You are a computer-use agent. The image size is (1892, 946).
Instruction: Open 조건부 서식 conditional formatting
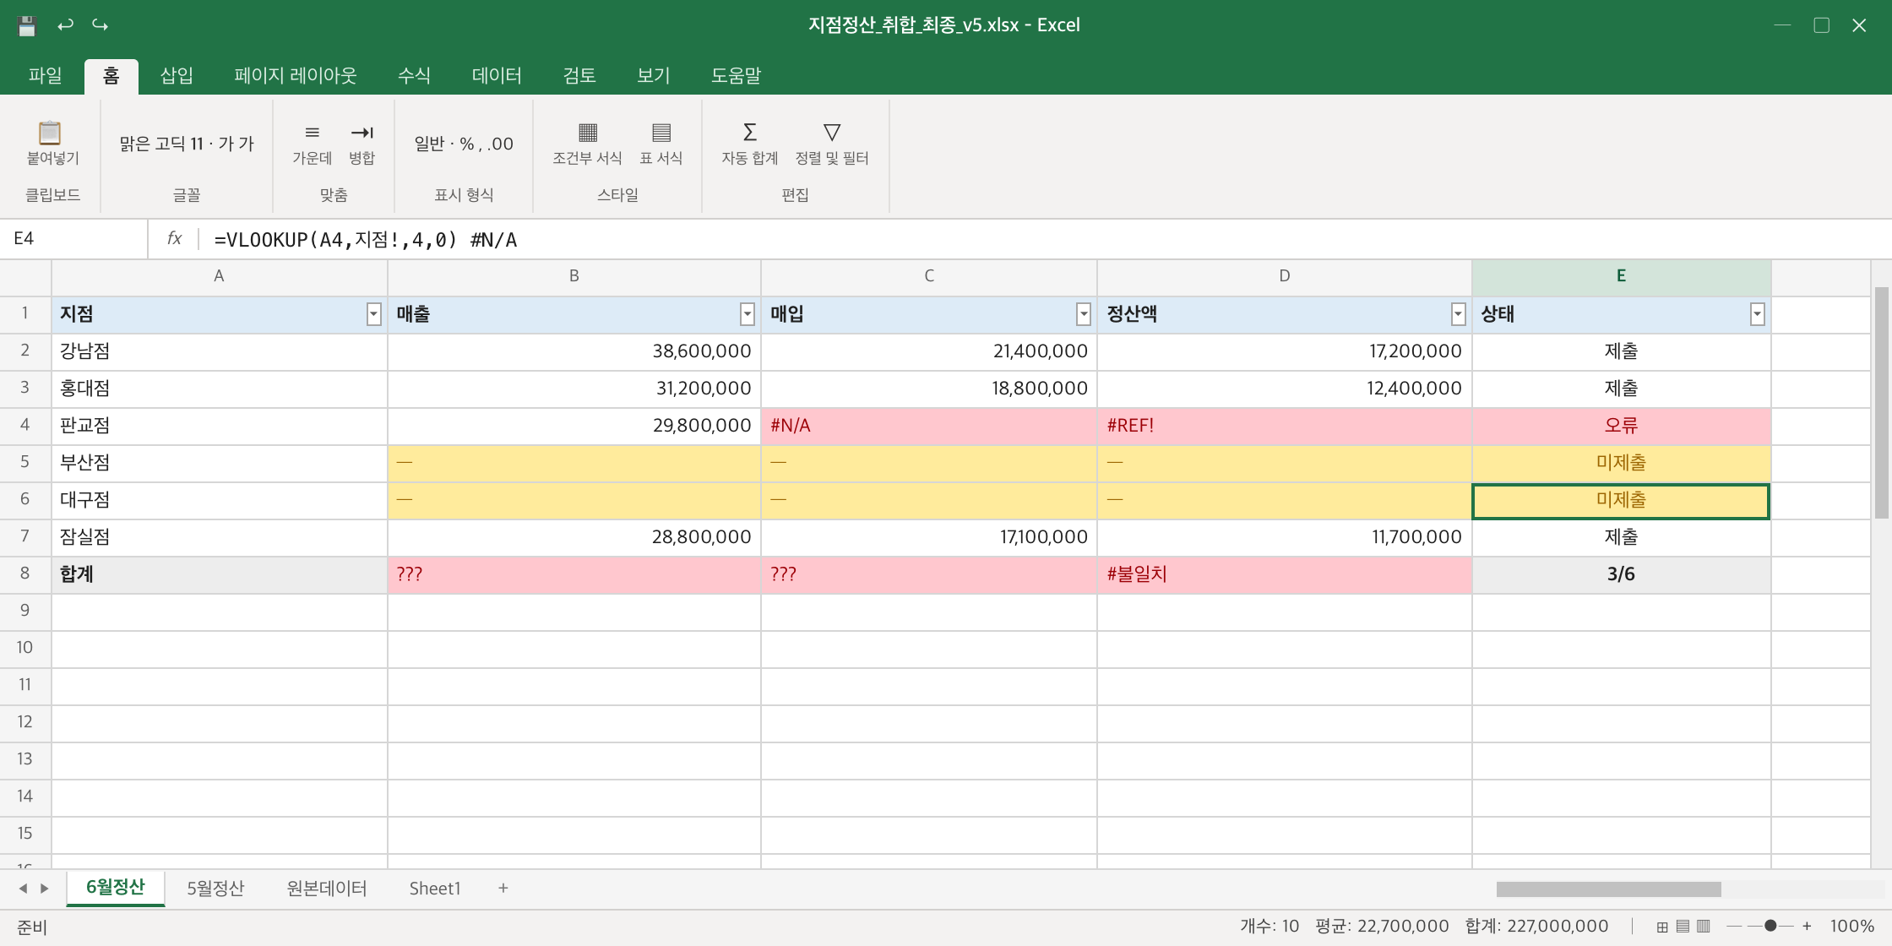(587, 144)
